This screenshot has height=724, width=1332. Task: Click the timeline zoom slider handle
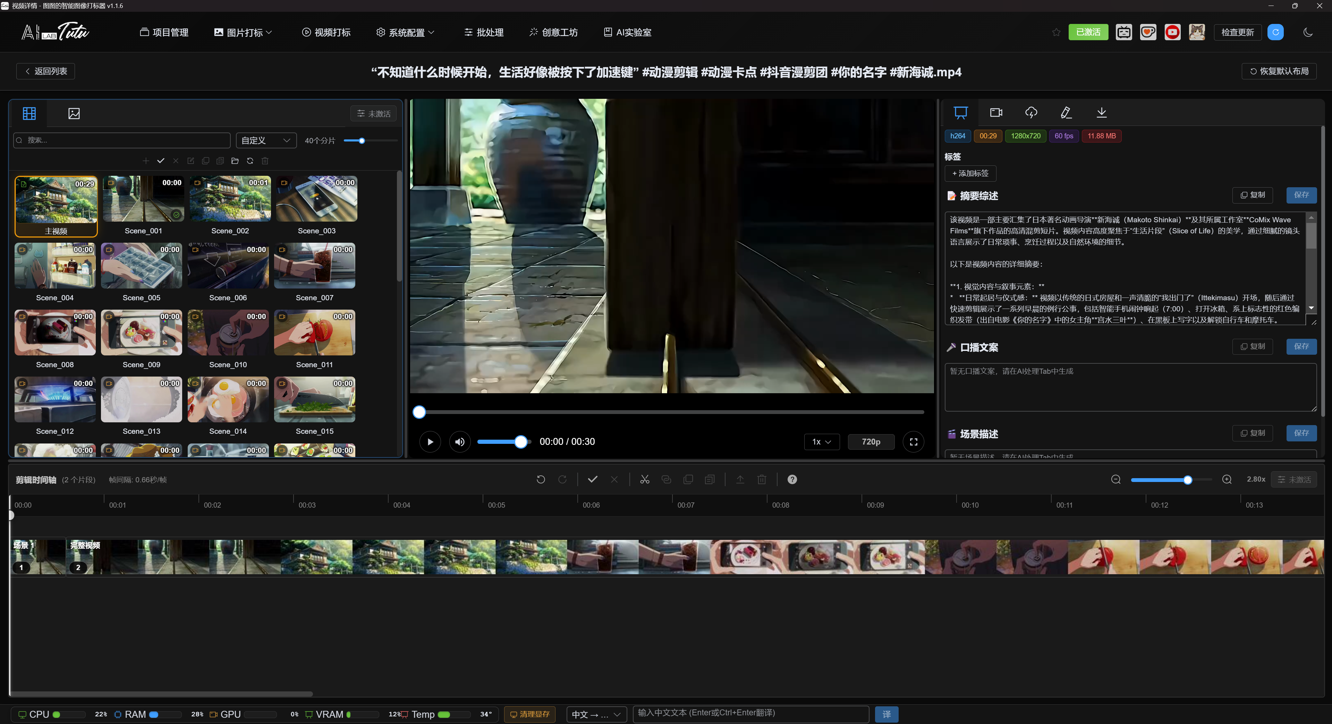1188,480
